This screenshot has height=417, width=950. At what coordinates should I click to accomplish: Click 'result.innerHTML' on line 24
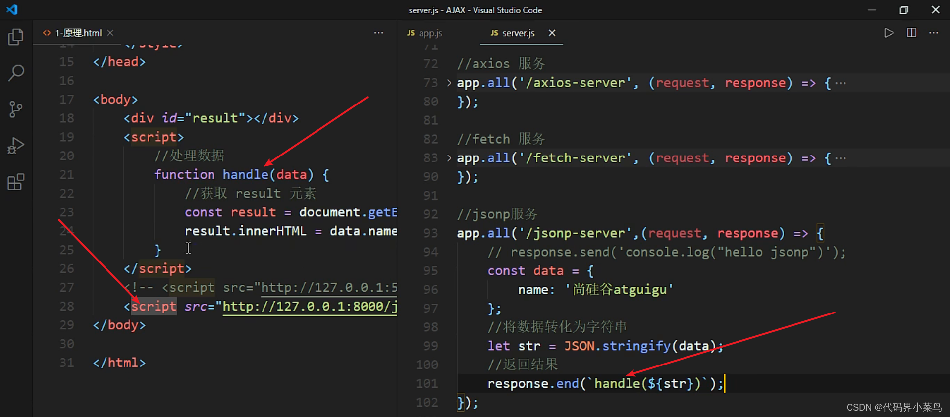(245, 231)
